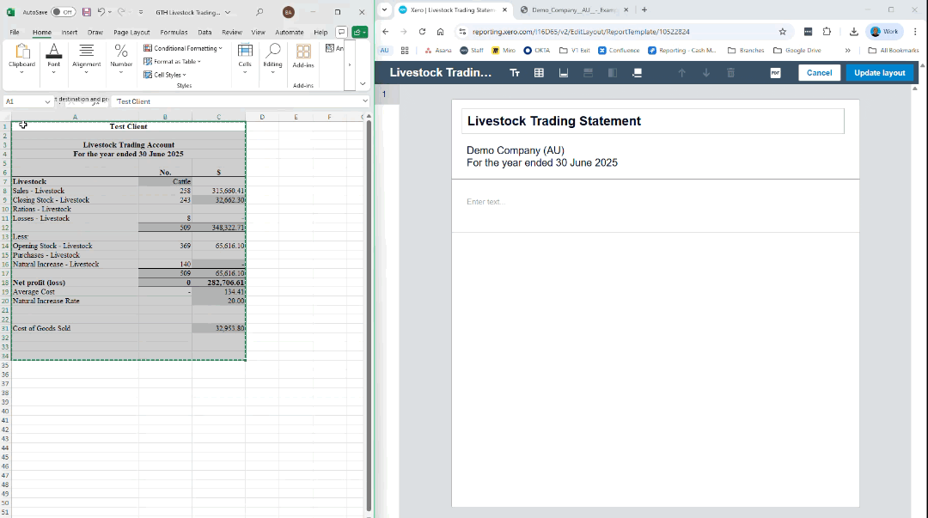This screenshot has width=928, height=518.
Task: Click the Xero PDF preview icon
Action: (x=775, y=73)
